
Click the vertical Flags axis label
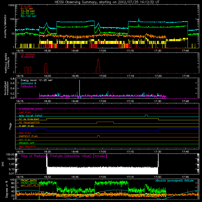click(10, 126)
